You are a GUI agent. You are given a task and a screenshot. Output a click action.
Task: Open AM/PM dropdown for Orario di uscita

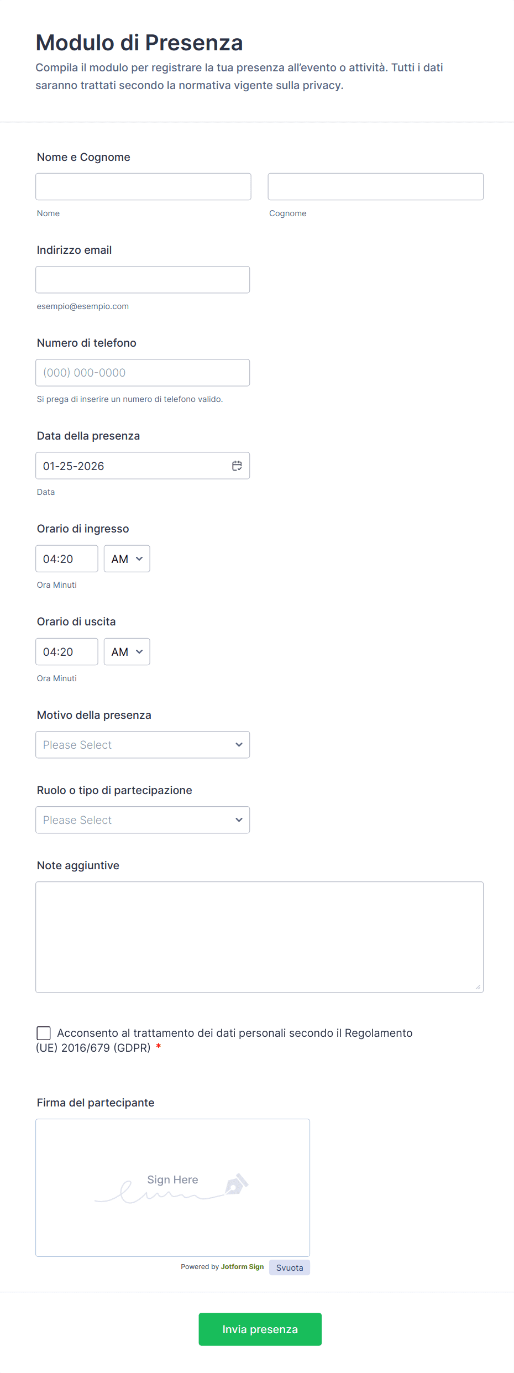[x=127, y=651]
